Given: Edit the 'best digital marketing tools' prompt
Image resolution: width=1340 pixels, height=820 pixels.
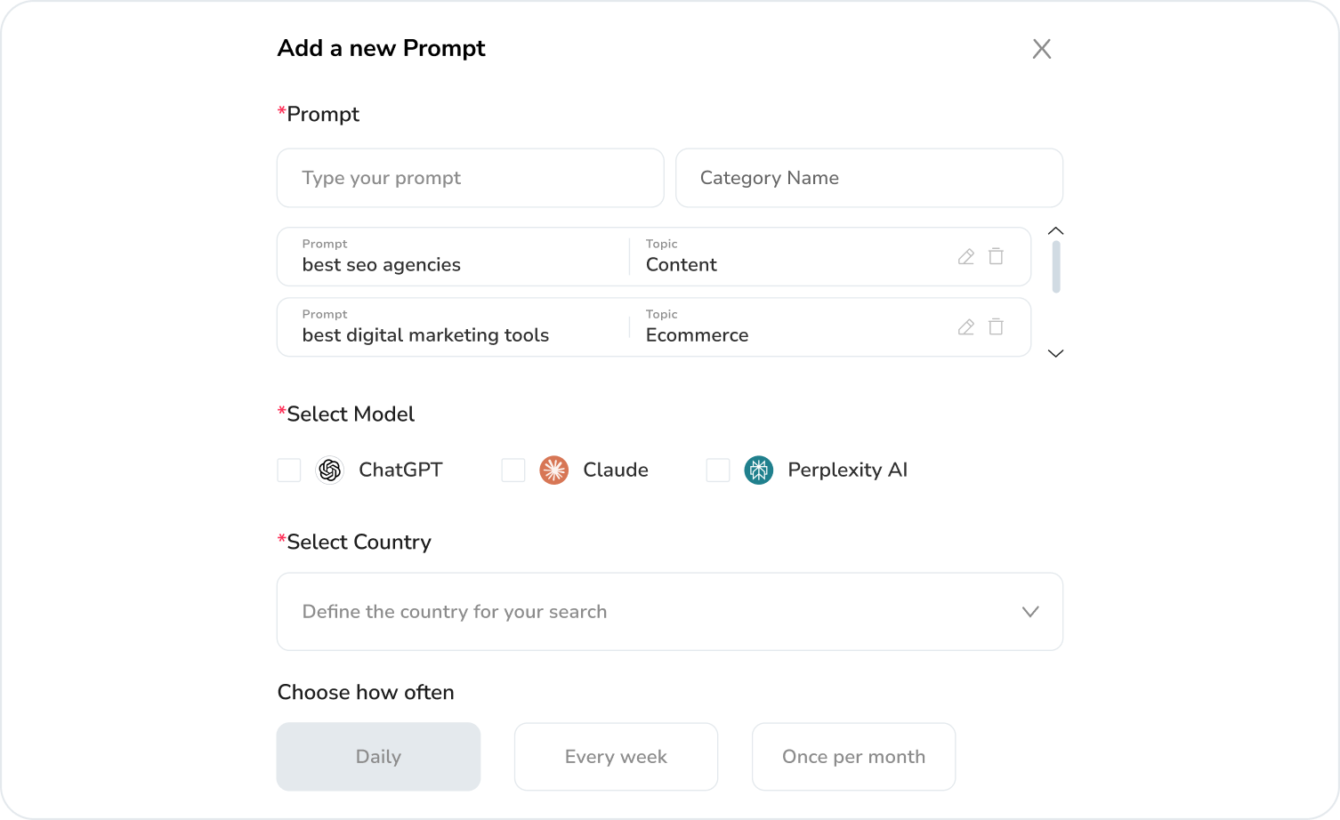Looking at the screenshot, I should pyautogui.click(x=965, y=327).
